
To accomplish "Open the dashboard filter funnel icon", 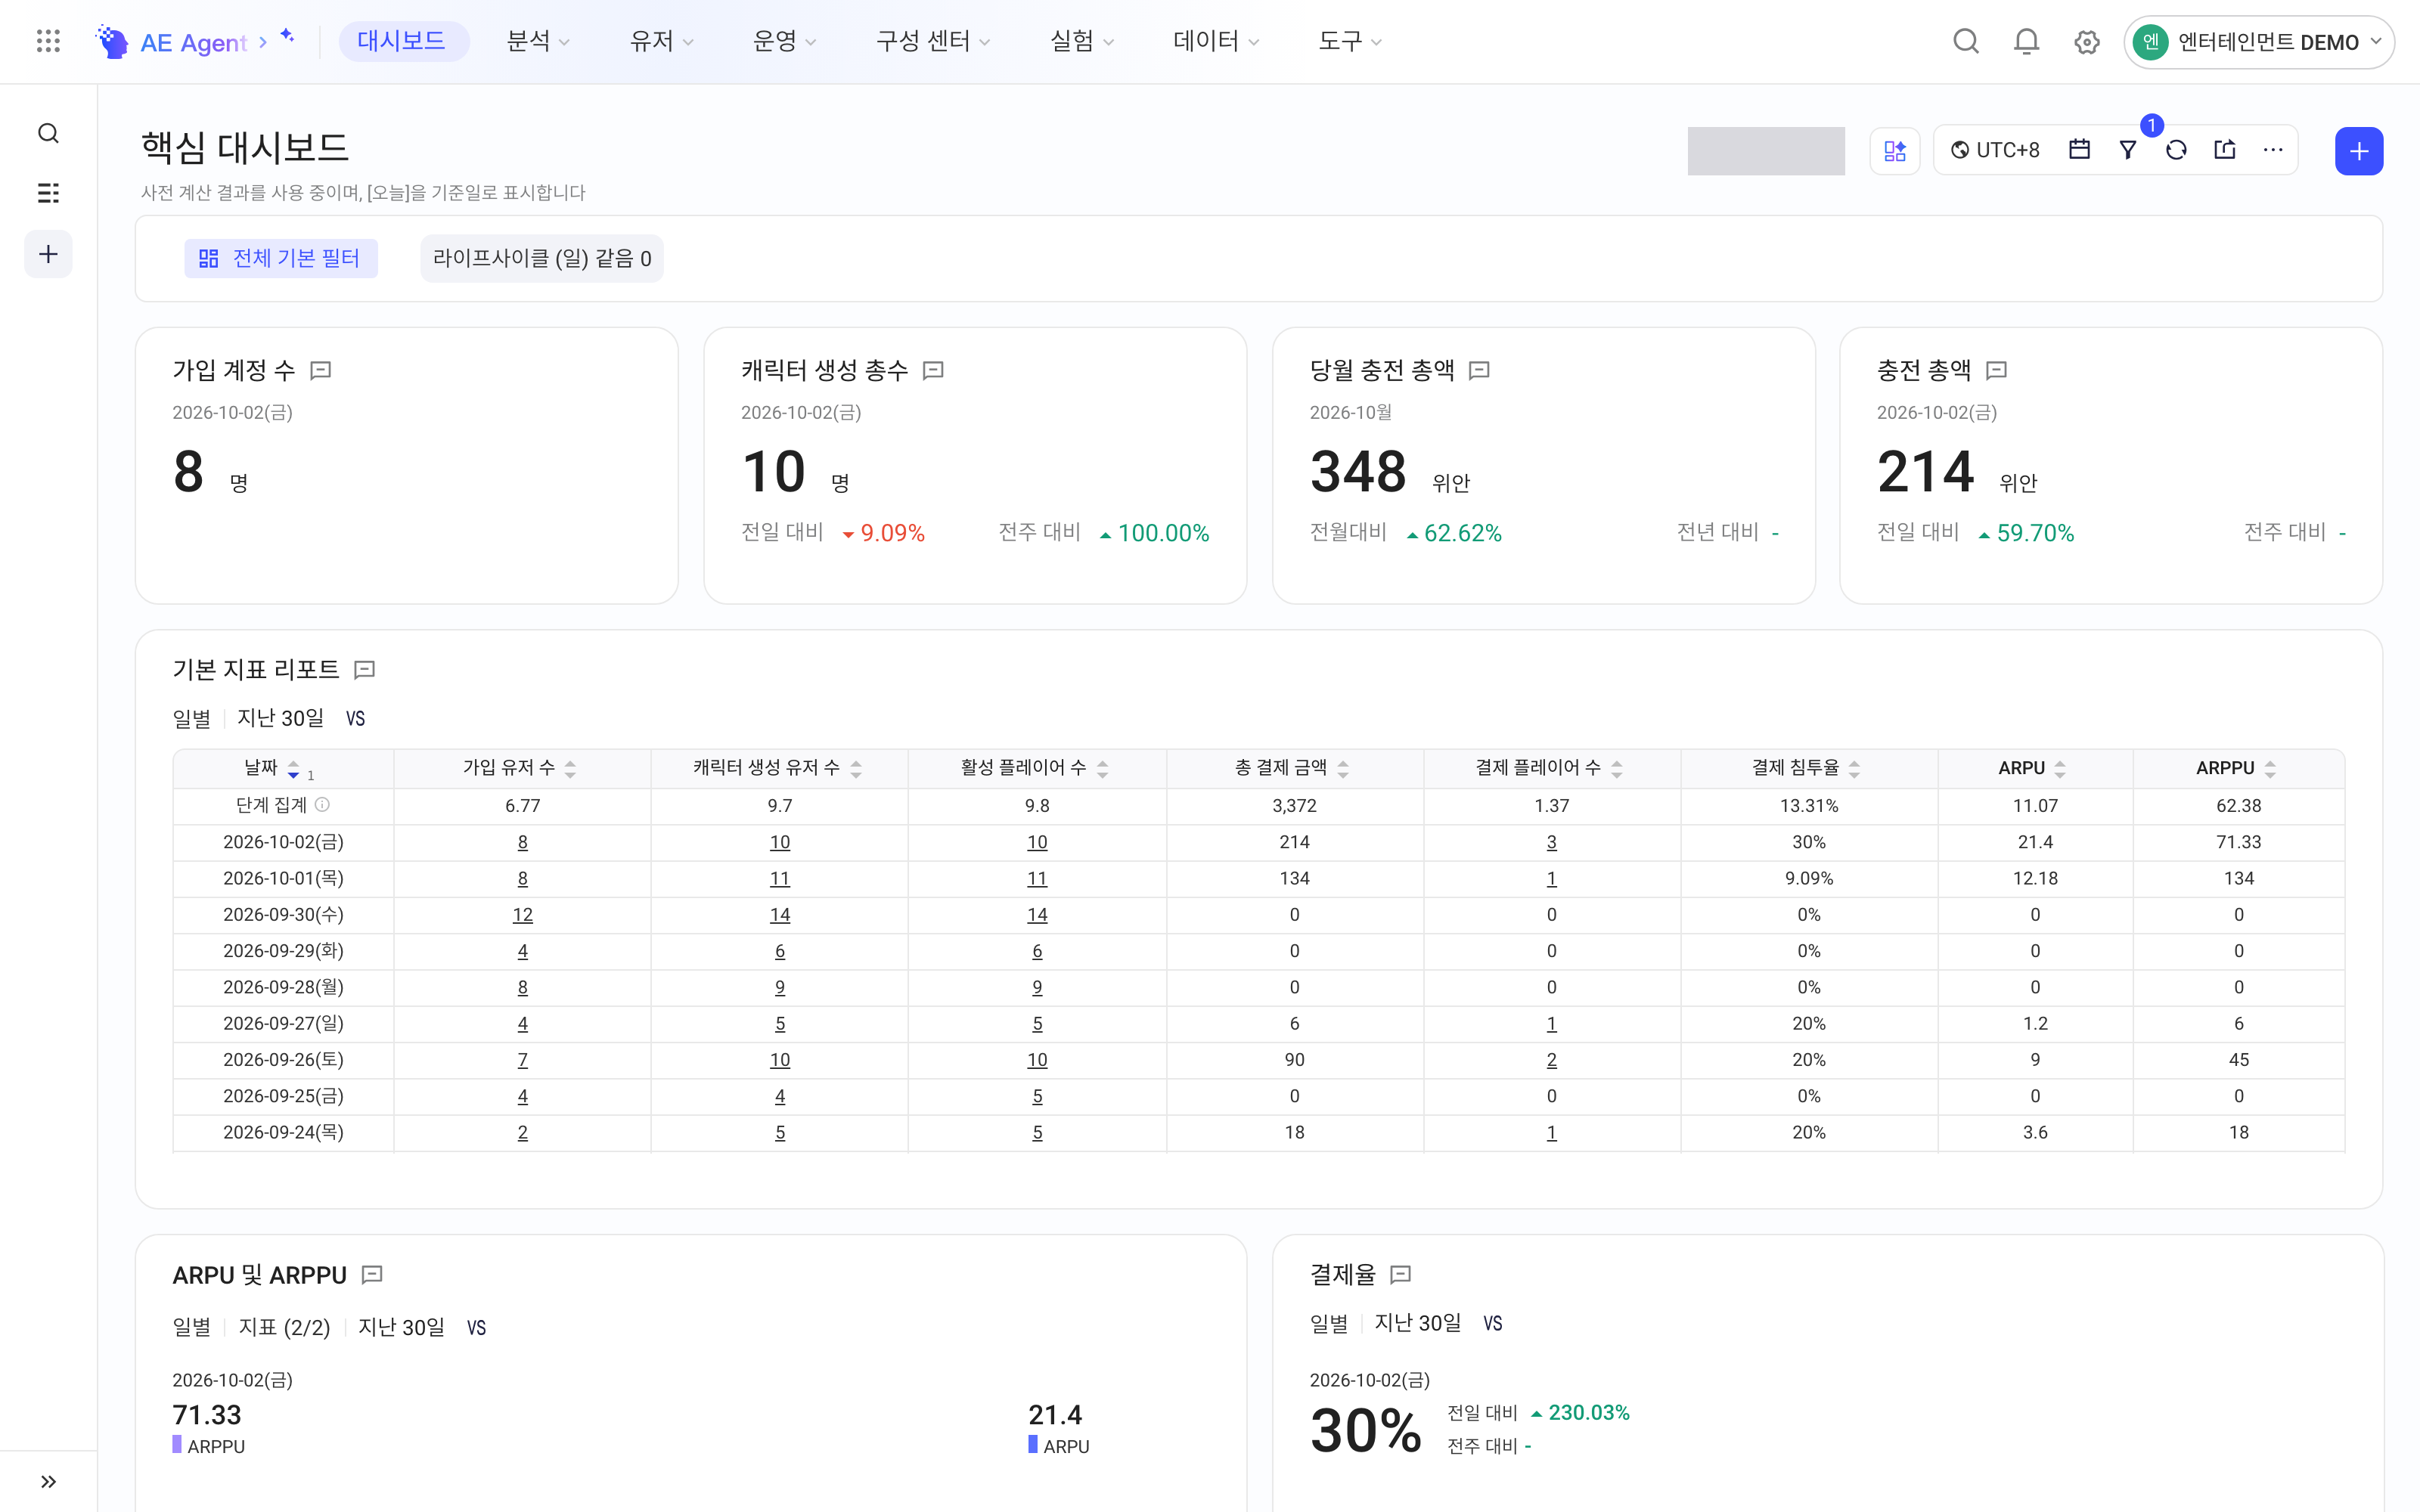I will point(2128,150).
